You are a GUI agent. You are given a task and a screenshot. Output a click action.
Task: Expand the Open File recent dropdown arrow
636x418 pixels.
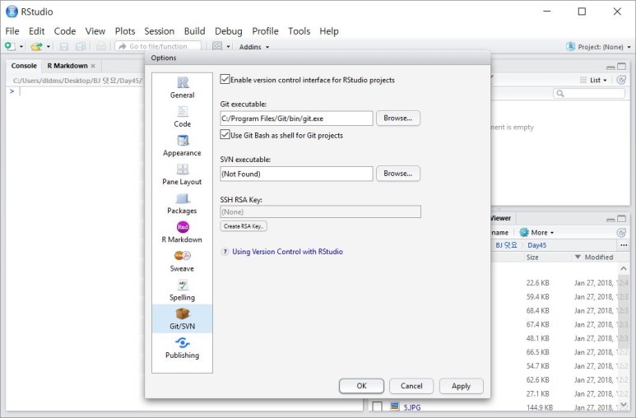[49, 47]
